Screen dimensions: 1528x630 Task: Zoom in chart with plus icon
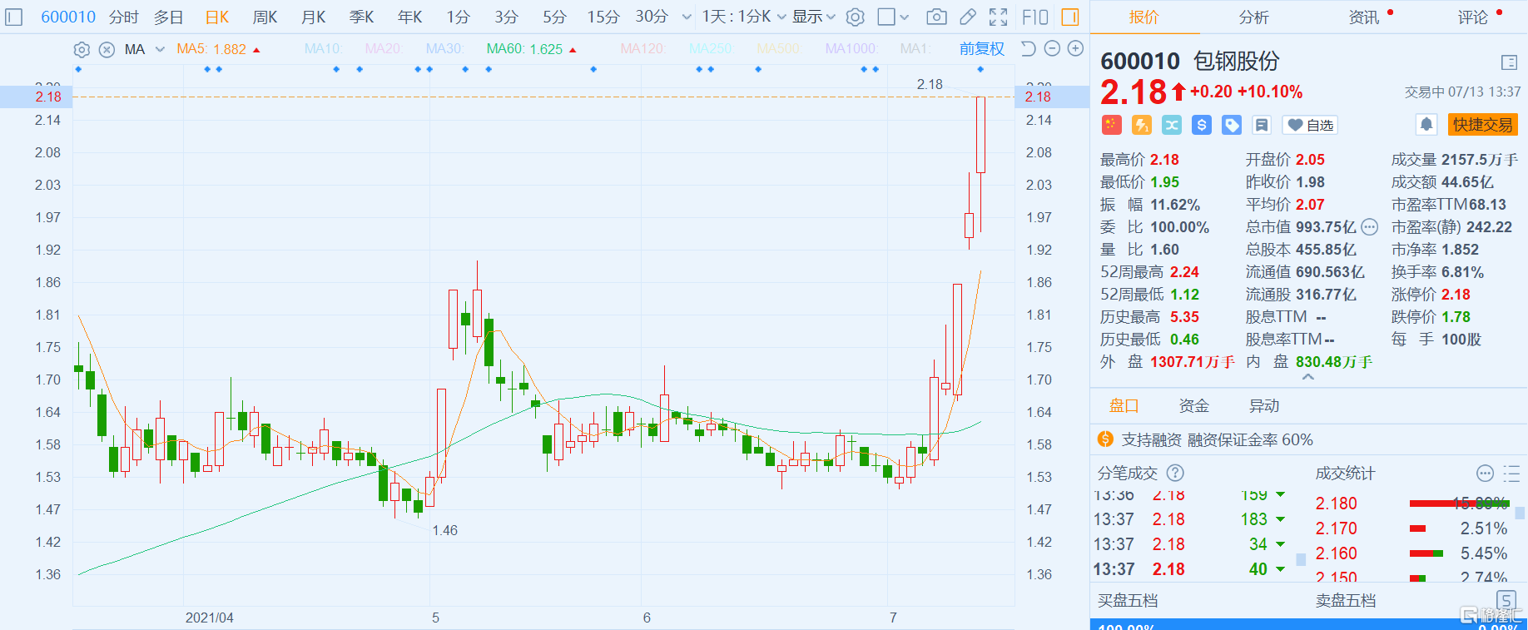(1075, 49)
